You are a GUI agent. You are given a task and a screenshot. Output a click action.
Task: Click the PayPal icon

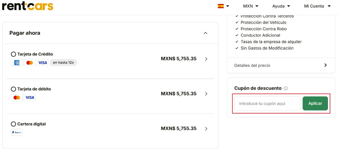[17, 132]
